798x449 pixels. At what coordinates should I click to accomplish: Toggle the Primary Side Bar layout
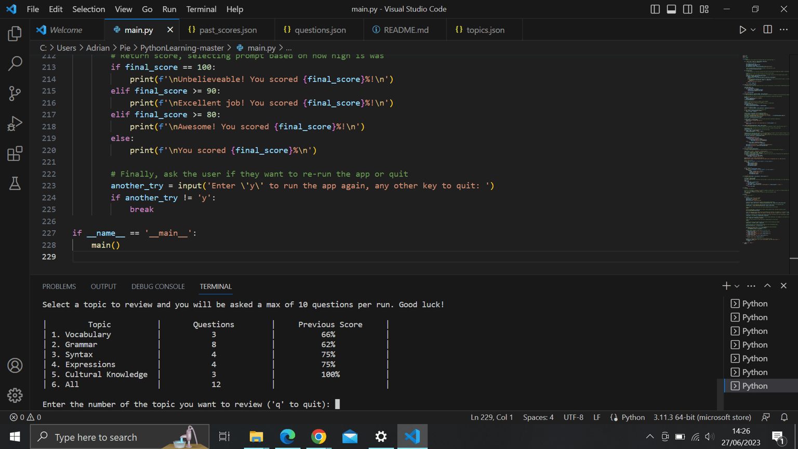click(x=655, y=9)
